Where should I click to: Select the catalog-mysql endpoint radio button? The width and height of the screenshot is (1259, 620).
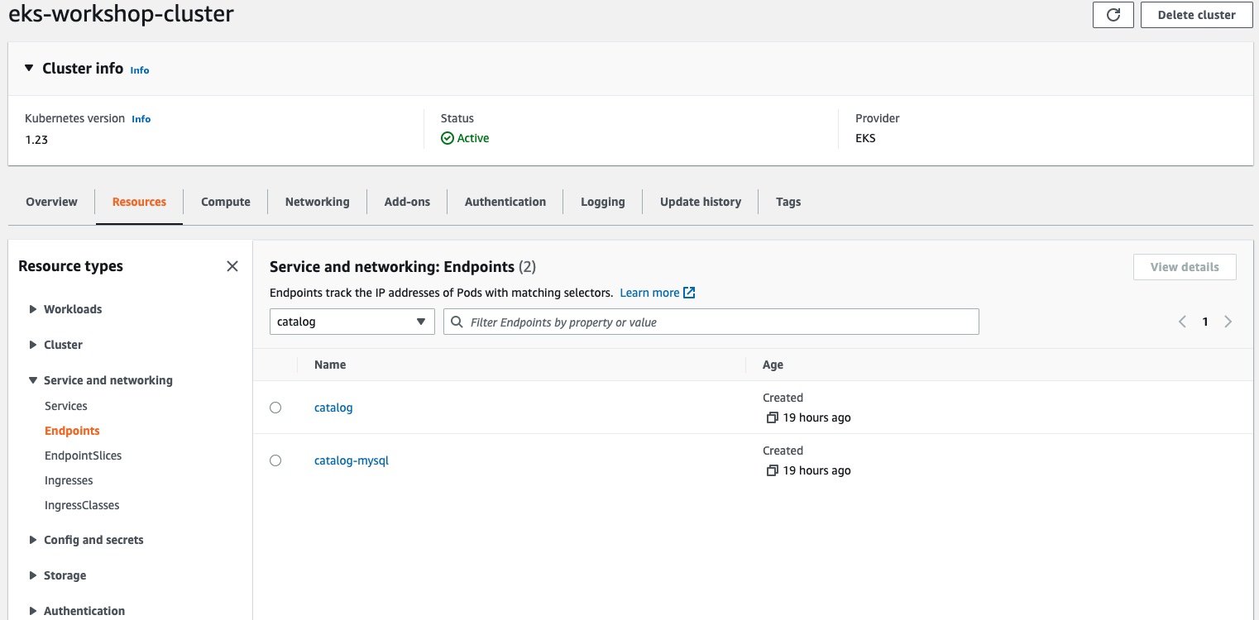click(275, 460)
